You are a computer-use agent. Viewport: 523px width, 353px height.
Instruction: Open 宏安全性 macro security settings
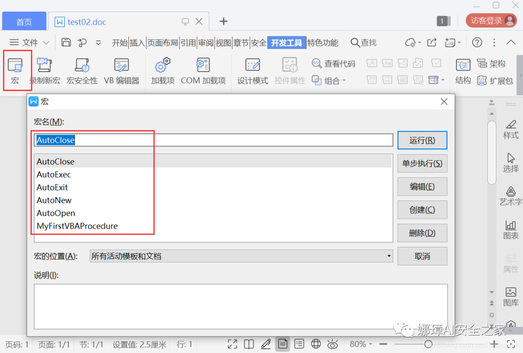coord(82,71)
